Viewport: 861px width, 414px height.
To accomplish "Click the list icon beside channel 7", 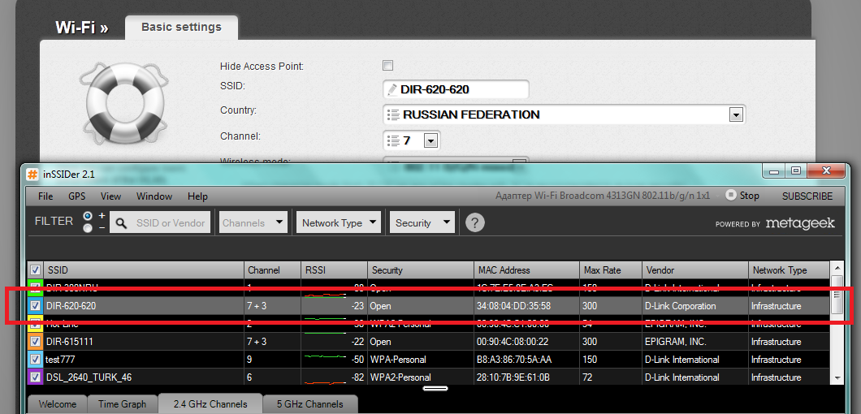I will (x=393, y=140).
